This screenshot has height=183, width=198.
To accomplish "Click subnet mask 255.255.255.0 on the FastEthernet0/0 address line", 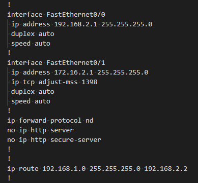I will tap(127, 24).
